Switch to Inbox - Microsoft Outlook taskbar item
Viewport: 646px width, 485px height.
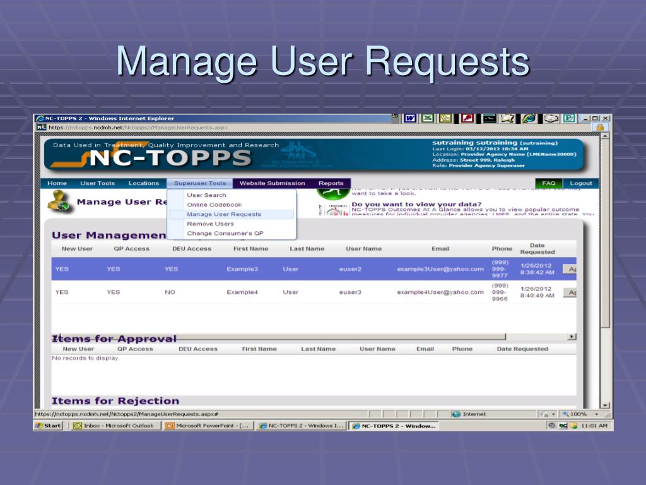[x=115, y=426]
